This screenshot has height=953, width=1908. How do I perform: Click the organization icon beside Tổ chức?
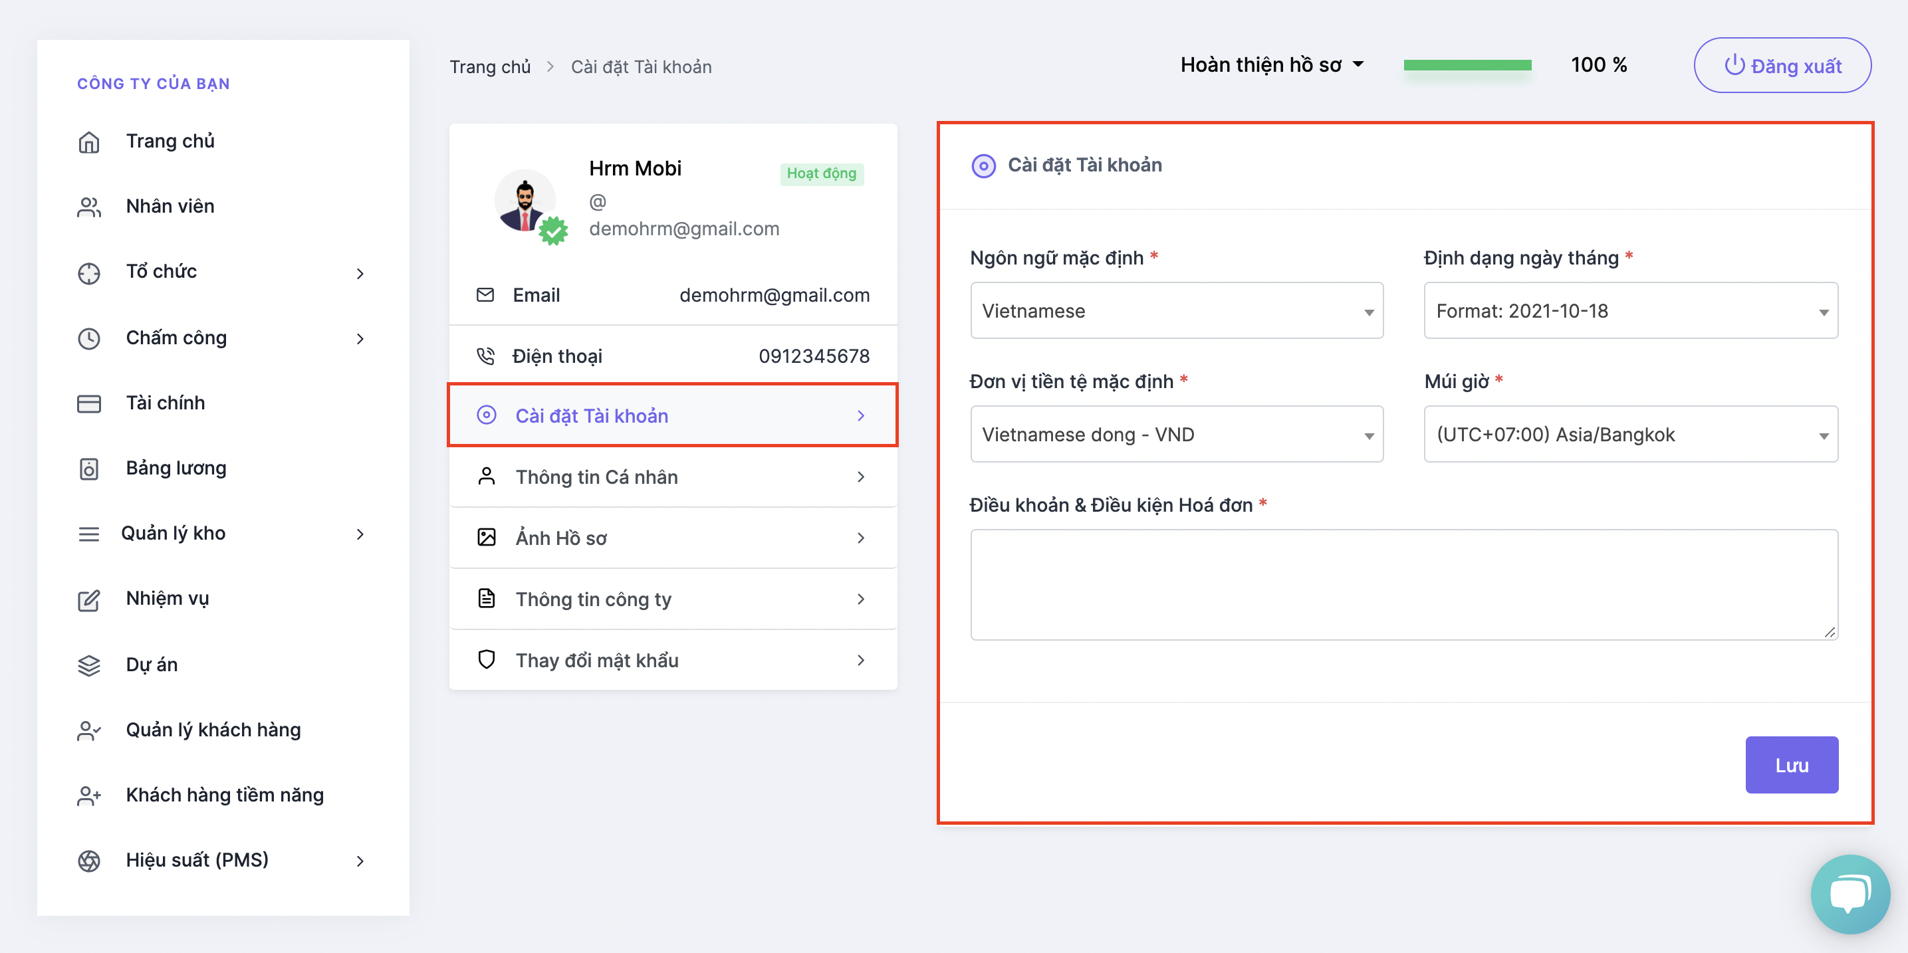(x=89, y=272)
